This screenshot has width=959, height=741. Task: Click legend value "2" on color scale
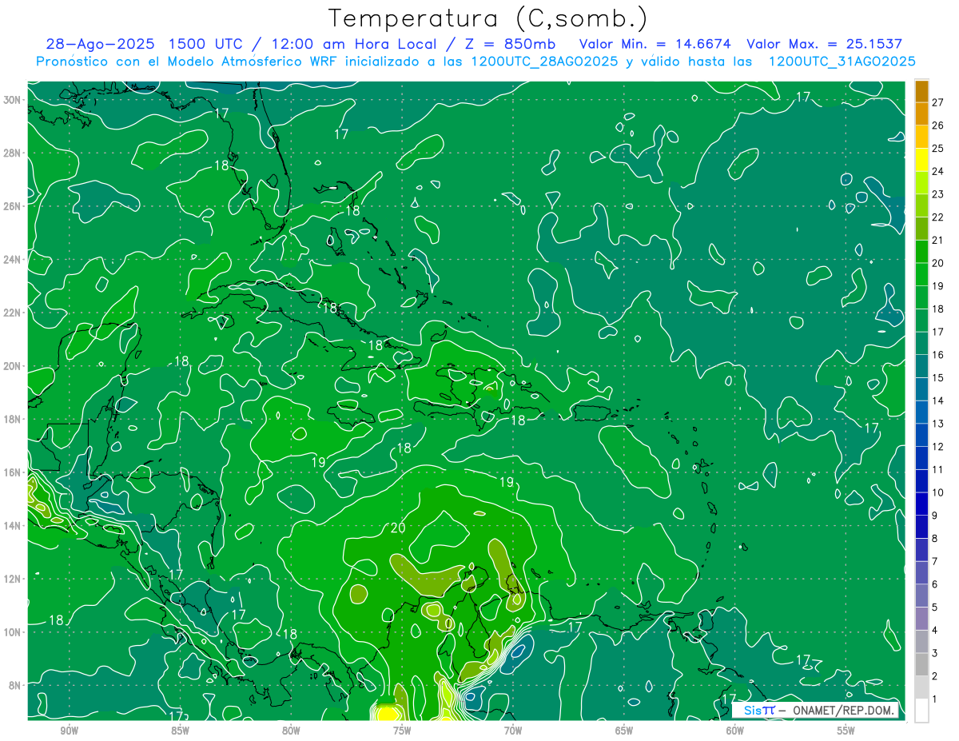point(935,676)
